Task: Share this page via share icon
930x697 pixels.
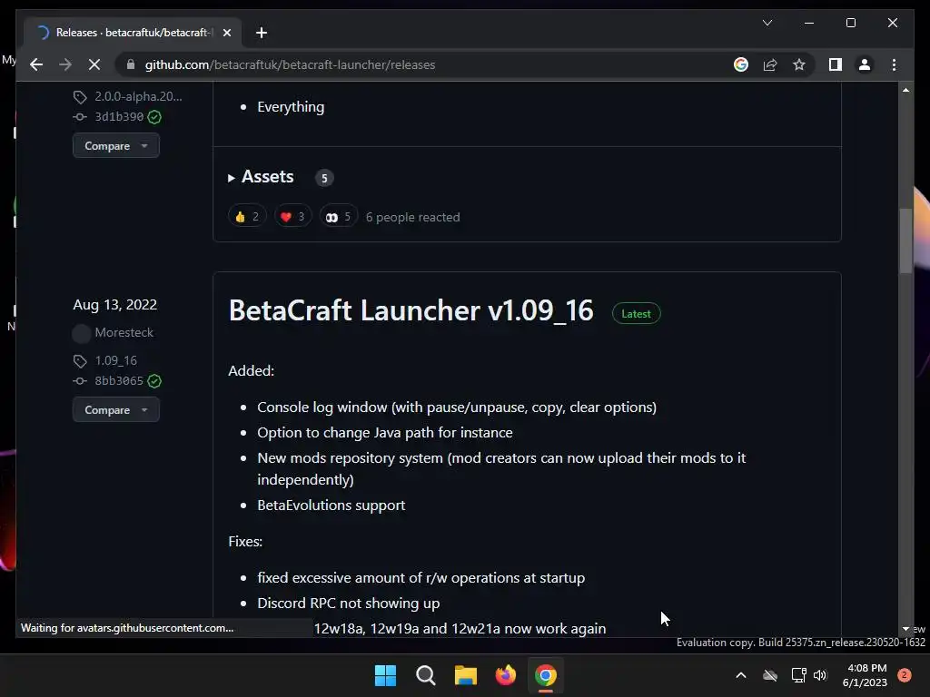Action: click(x=770, y=64)
